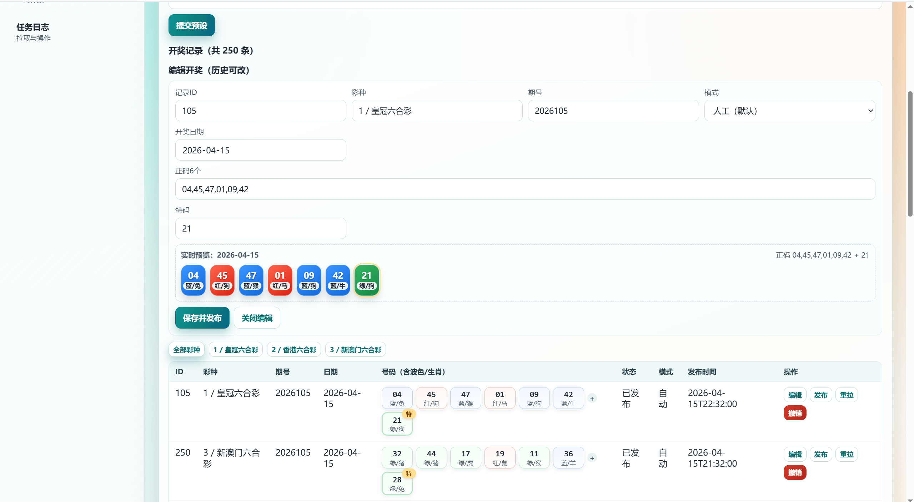The width and height of the screenshot is (914, 502).
Task: Click number chip 36 蓝/羊 in row 250
Action: [x=568, y=458]
